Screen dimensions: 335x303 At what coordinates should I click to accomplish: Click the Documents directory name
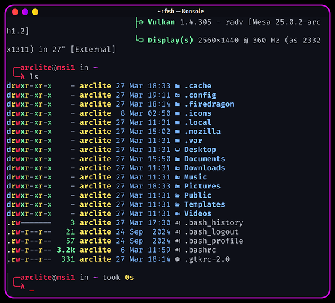(x=205, y=159)
